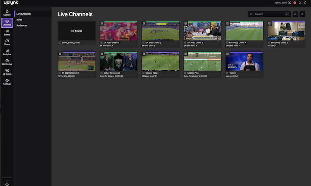Open Settings from the sidebar
The height and width of the screenshot is (186, 311).
point(7,82)
